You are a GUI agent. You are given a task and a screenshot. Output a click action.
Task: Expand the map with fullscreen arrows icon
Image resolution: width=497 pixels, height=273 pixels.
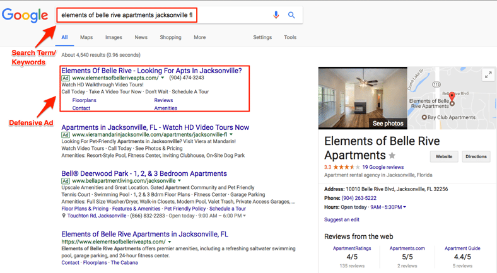click(488, 75)
